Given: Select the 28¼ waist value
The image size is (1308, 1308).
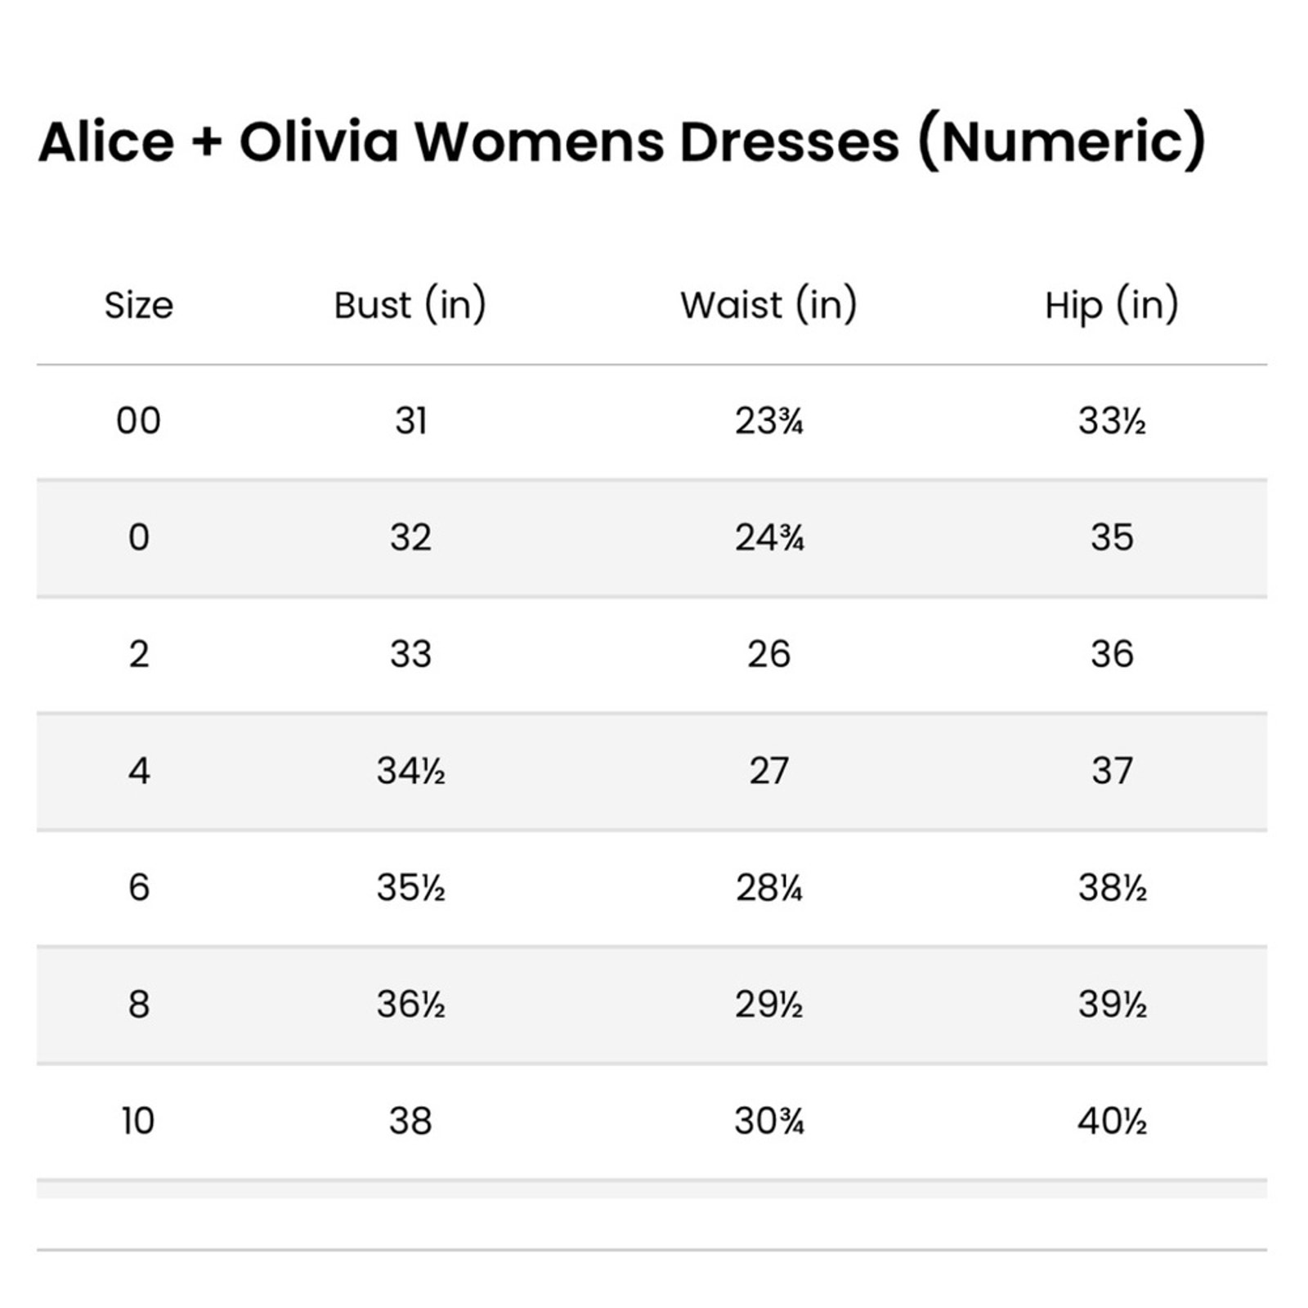Looking at the screenshot, I should (x=769, y=888).
